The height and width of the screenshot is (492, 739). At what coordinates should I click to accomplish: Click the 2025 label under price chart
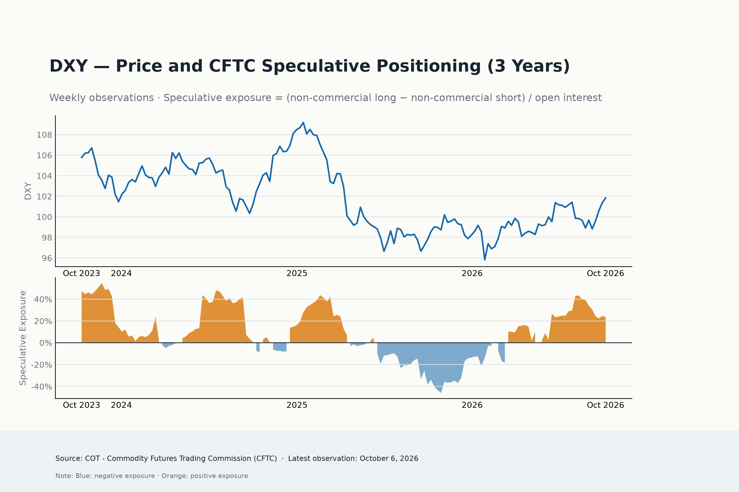[297, 273]
